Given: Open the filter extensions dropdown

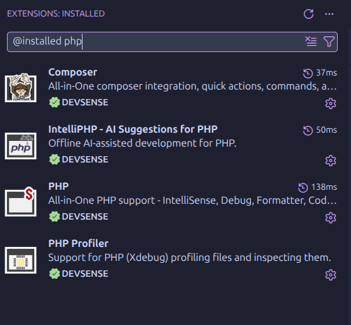Looking at the screenshot, I should [x=329, y=41].
